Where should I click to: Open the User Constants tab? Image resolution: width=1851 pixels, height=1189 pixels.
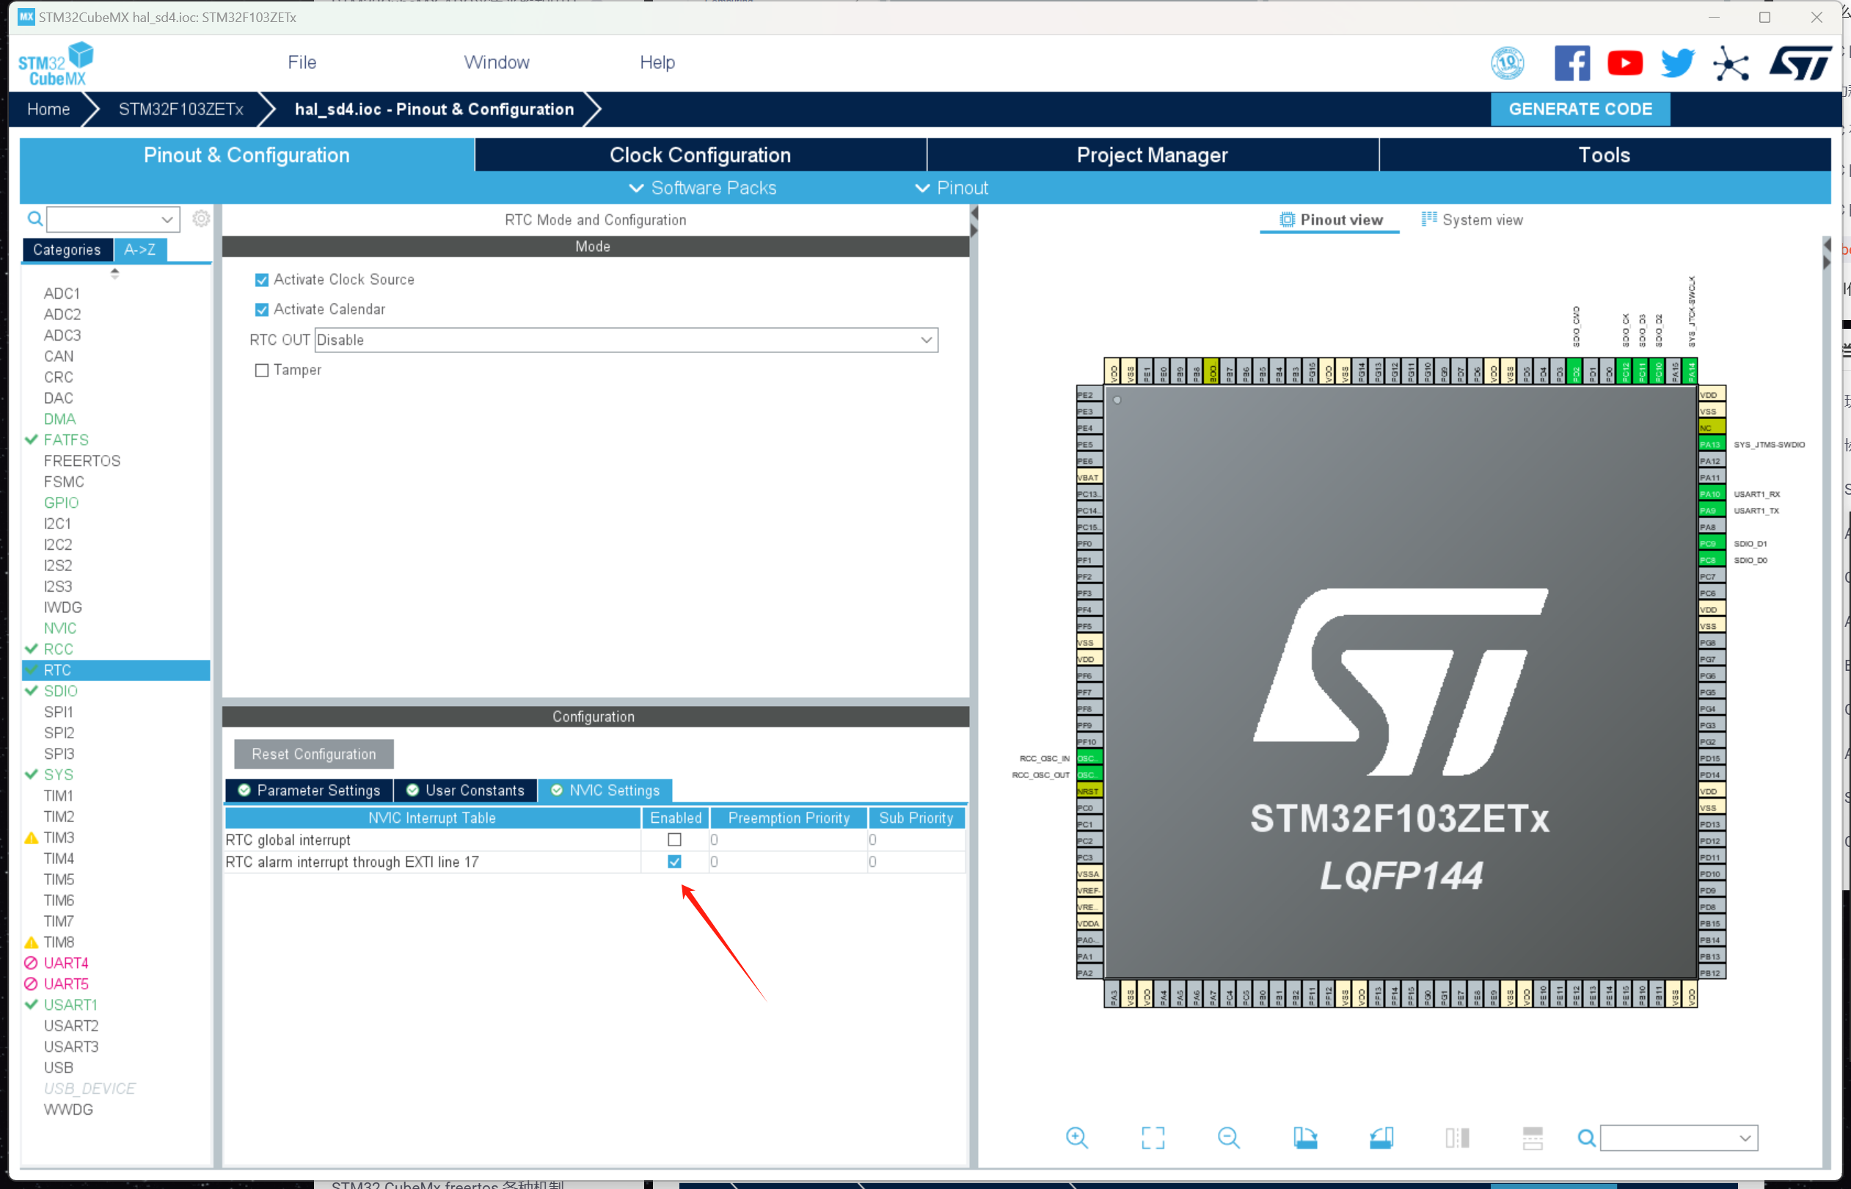(465, 790)
